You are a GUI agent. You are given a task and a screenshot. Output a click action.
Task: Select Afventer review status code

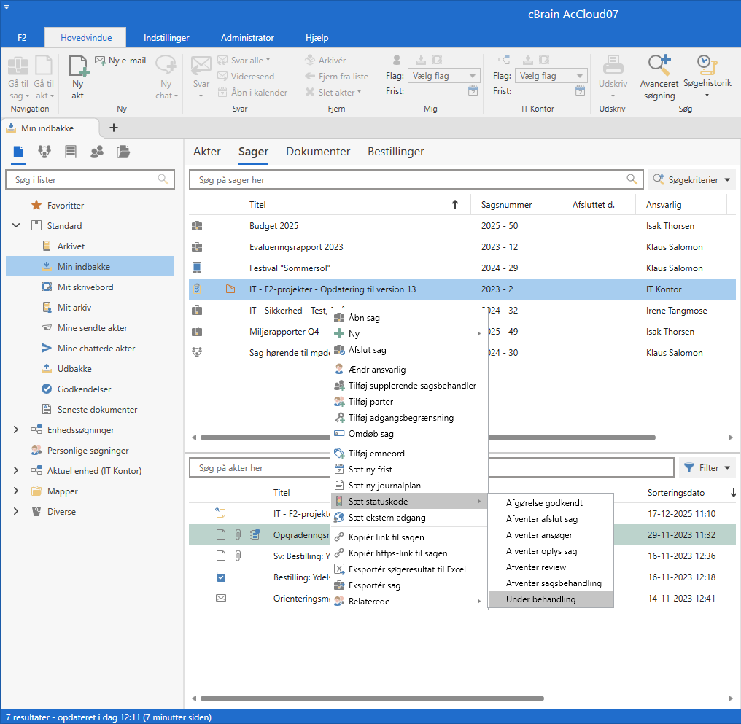(551, 567)
